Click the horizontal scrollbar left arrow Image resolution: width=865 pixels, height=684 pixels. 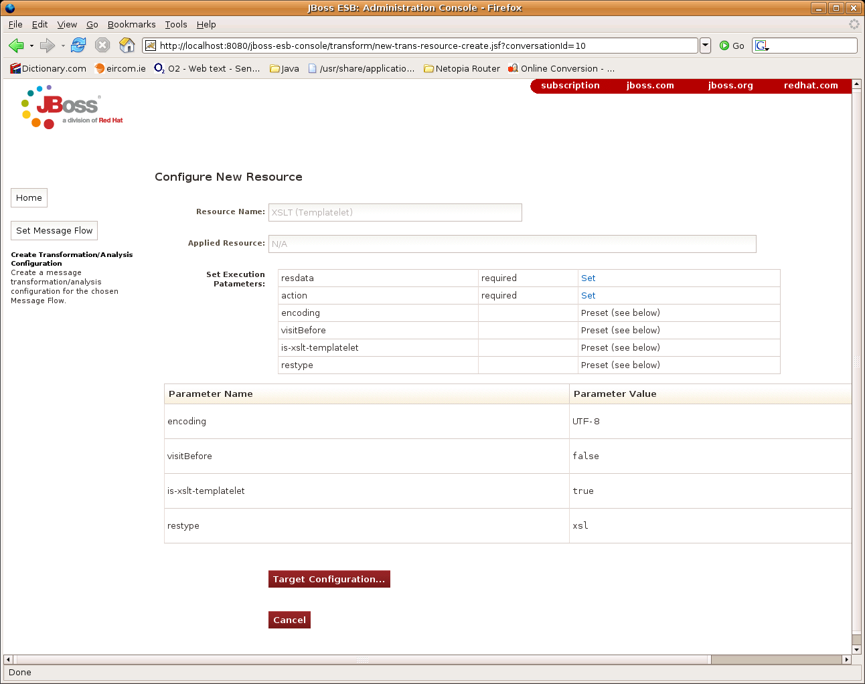pyautogui.click(x=8, y=659)
